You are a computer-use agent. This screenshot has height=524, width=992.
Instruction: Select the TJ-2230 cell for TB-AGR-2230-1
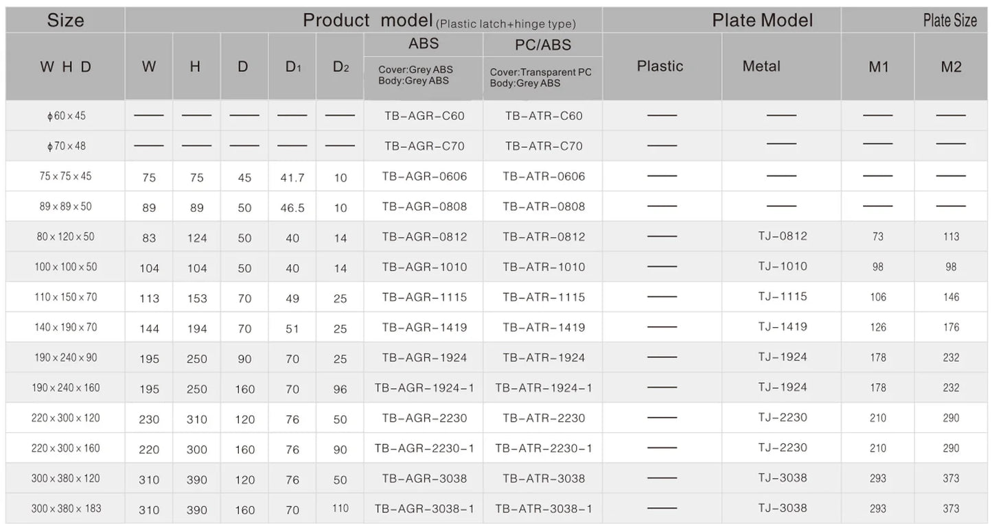pos(783,447)
